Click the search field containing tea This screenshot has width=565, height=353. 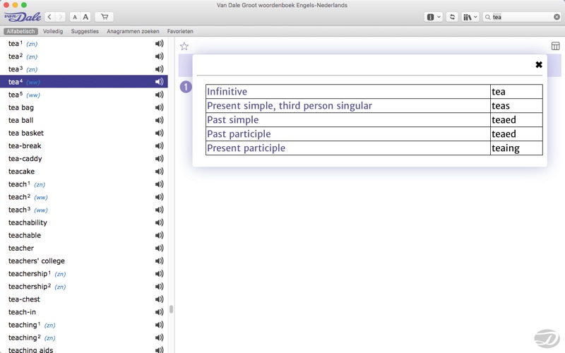[x=522, y=17]
